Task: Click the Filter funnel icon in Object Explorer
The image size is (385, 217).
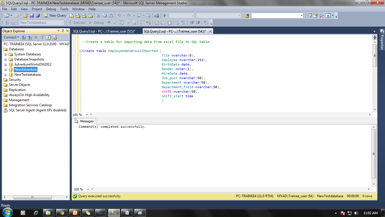Action: 42,37
